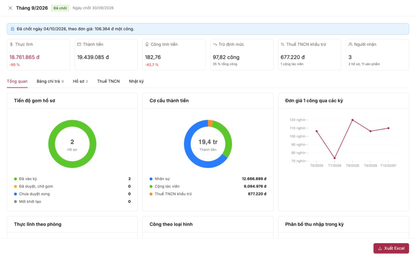Viewport: 416px width, 258px height.
Task: Click the card icon beside Thành tiền
Action: [79, 44]
